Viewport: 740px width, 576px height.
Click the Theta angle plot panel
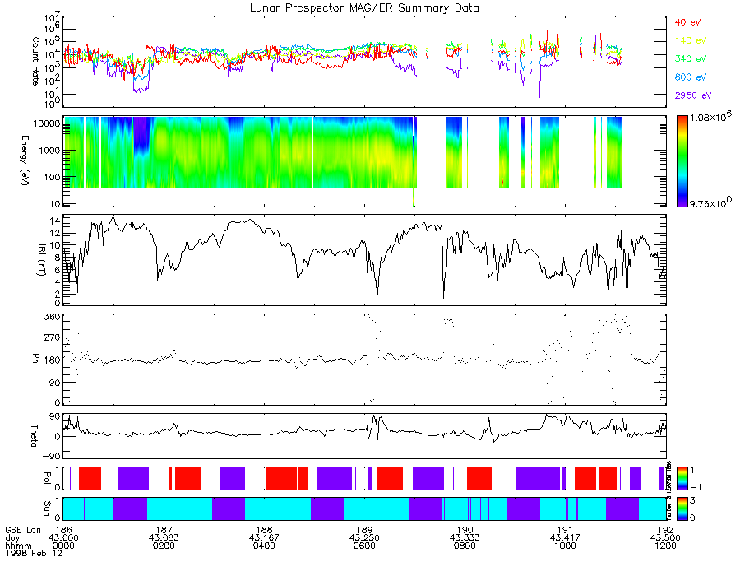tap(364, 436)
